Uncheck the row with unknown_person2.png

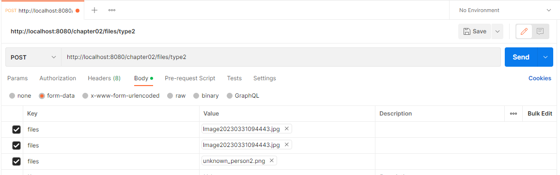point(16,161)
